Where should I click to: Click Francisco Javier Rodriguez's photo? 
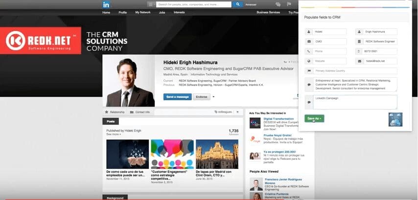pyautogui.click(x=256, y=184)
